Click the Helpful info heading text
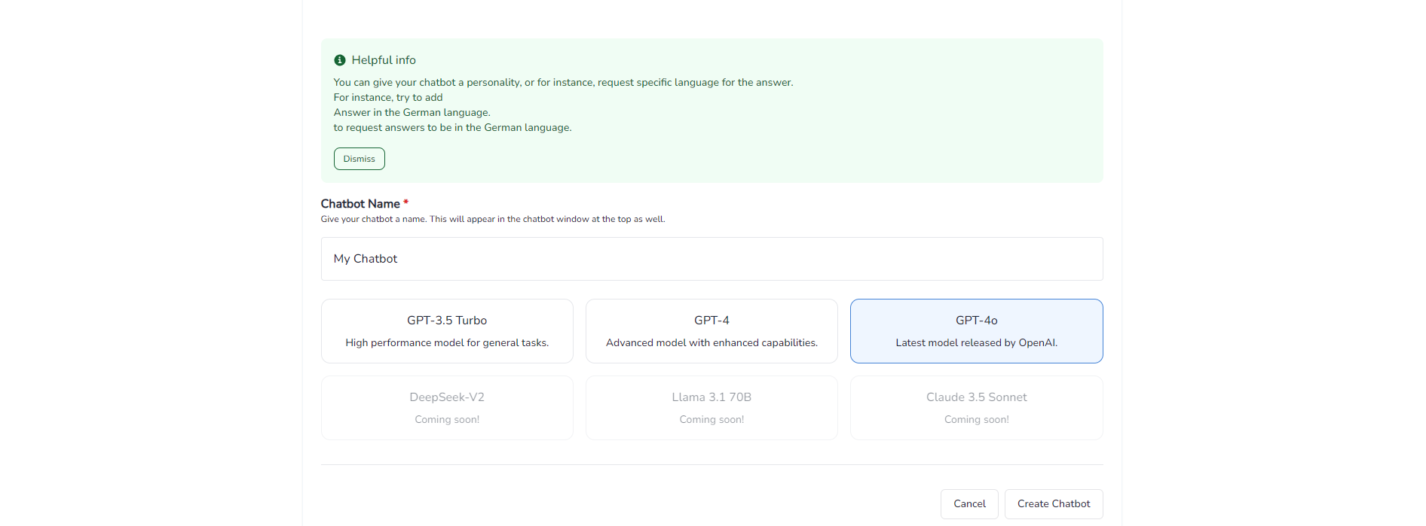 384,60
